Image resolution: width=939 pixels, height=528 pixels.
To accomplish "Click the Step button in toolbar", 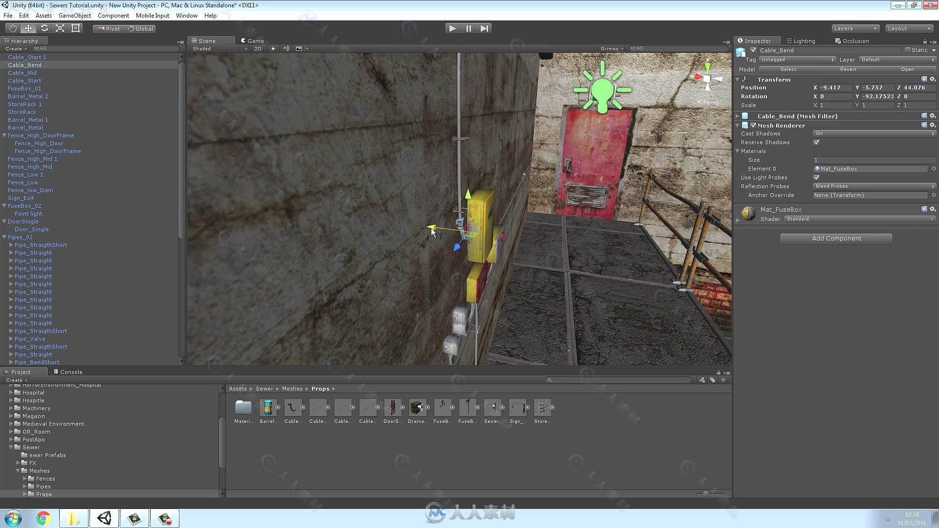I will (x=485, y=28).
